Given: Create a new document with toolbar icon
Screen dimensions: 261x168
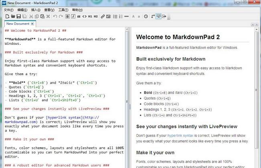Looking at the screenshot, I should point(7,16).
